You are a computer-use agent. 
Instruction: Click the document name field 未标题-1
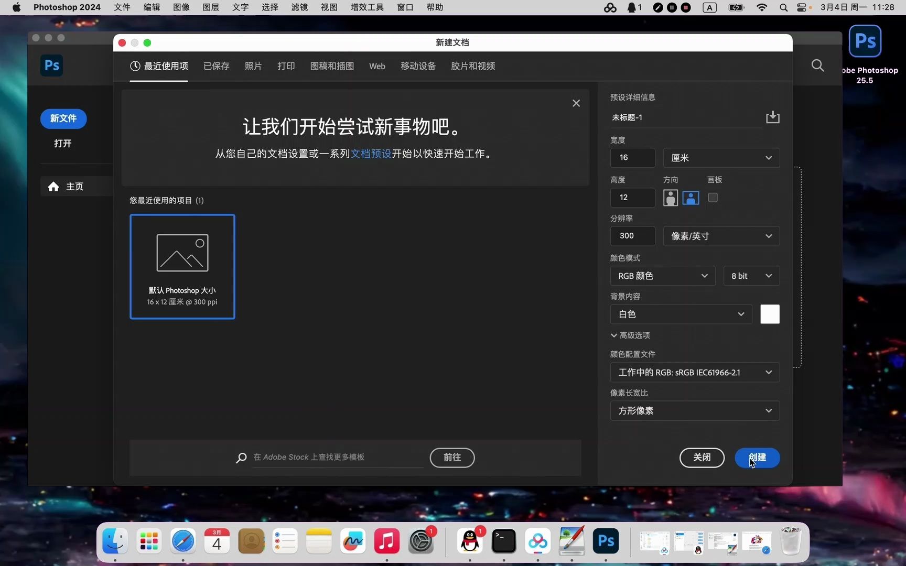686,117
